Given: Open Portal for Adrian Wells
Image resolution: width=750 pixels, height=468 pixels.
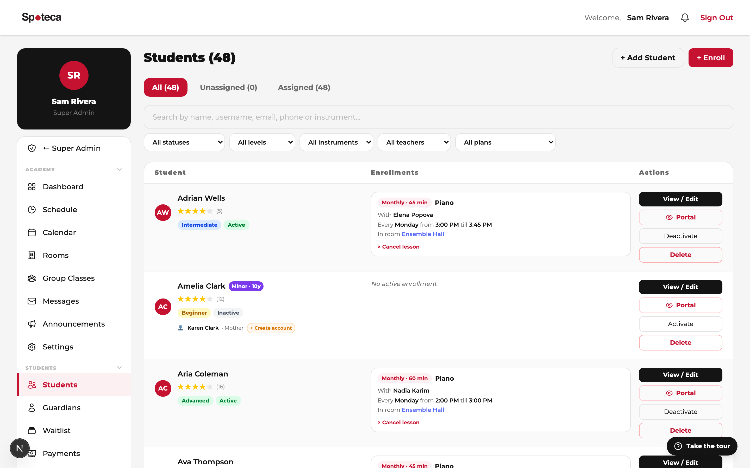Looking at the screenshot, I should (x=680, y=217).
